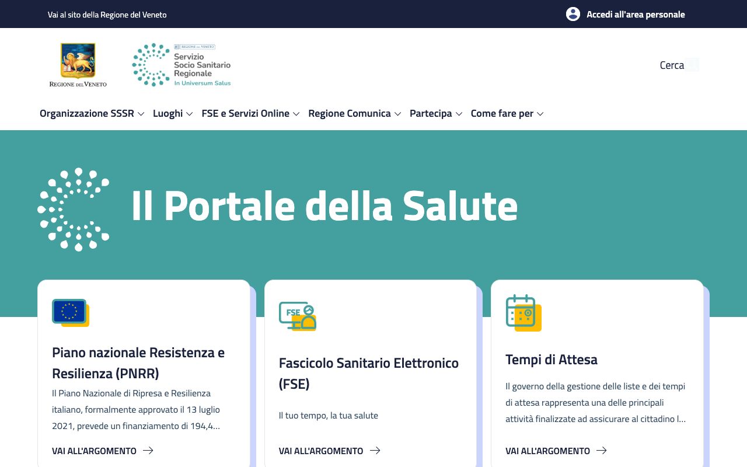Click the Piano nazionale Resistenza e Resilienza heading
747x467 pixels.
coord(138,363)
